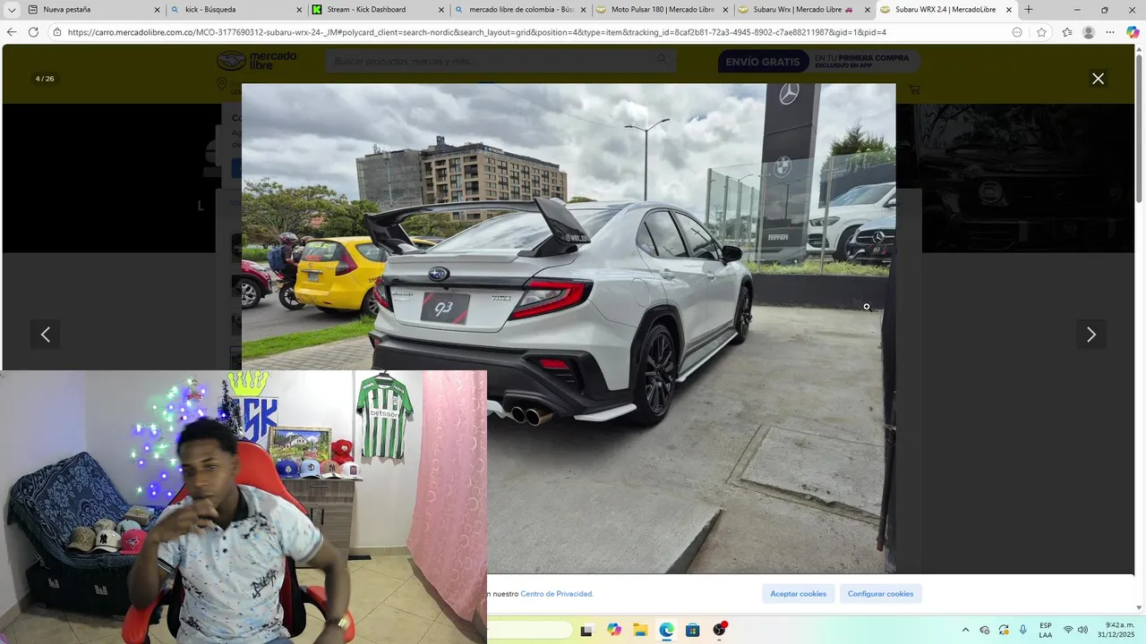This screenshot has width=1146, height=644.
Task: Click the Subaru WRX main gallery photo
Action: point(568,328)
